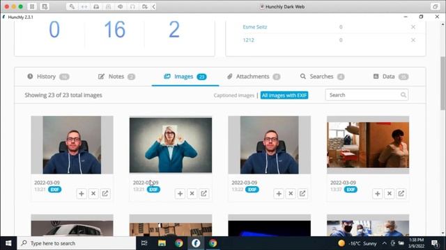Viewport: 446px width, 250px height.
Task: Open Task View on the taskbar
Action: pos(144,243)
